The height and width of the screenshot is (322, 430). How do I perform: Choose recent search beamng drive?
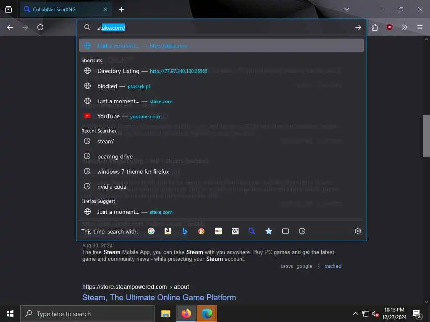pyautogui.click(x=221, y=156)
